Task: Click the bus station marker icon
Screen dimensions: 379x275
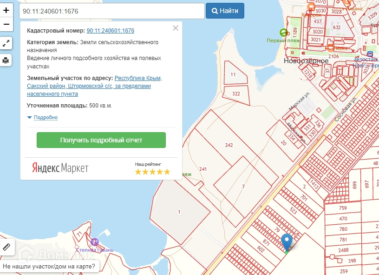Action: click(x=370, y=54)
